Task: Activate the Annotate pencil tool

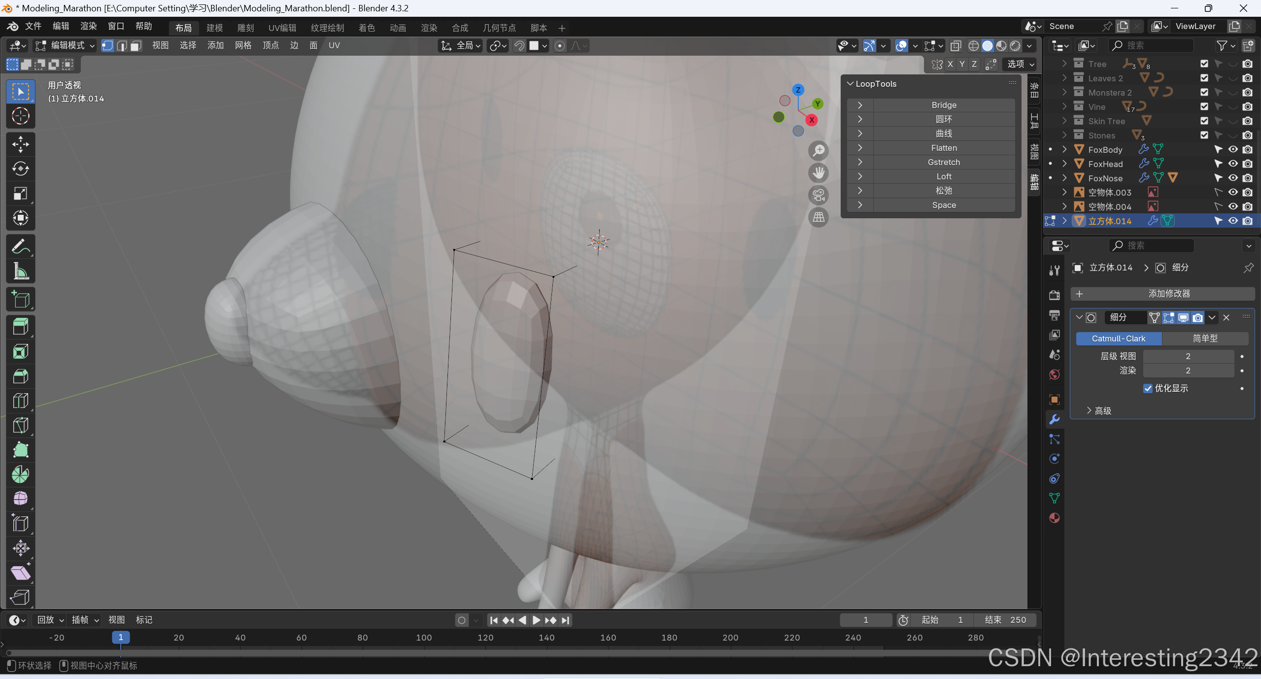Action: coord(20,246)
